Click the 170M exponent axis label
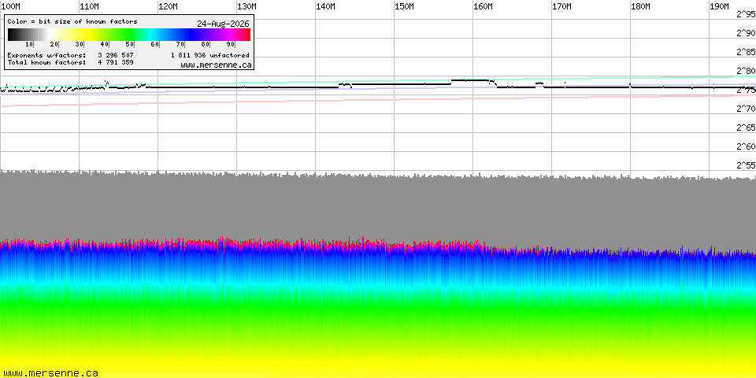Screen dimensions: 756x378 click(561, 6)
